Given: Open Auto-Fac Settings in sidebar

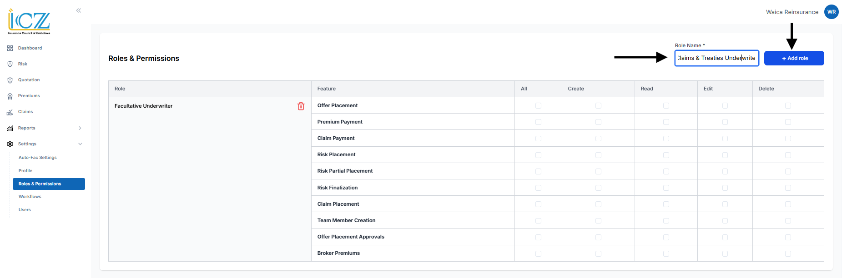Looking at the screenshot, I should [x=38, y=158].
